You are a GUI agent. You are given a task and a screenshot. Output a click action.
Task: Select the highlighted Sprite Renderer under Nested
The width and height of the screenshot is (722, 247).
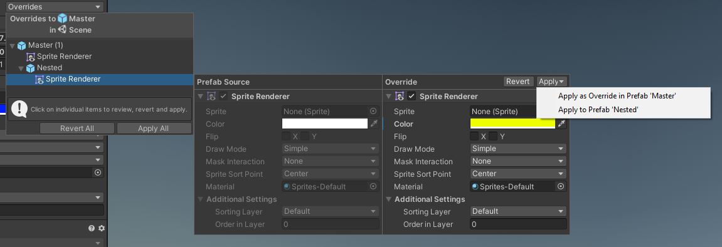pos(100,79)
